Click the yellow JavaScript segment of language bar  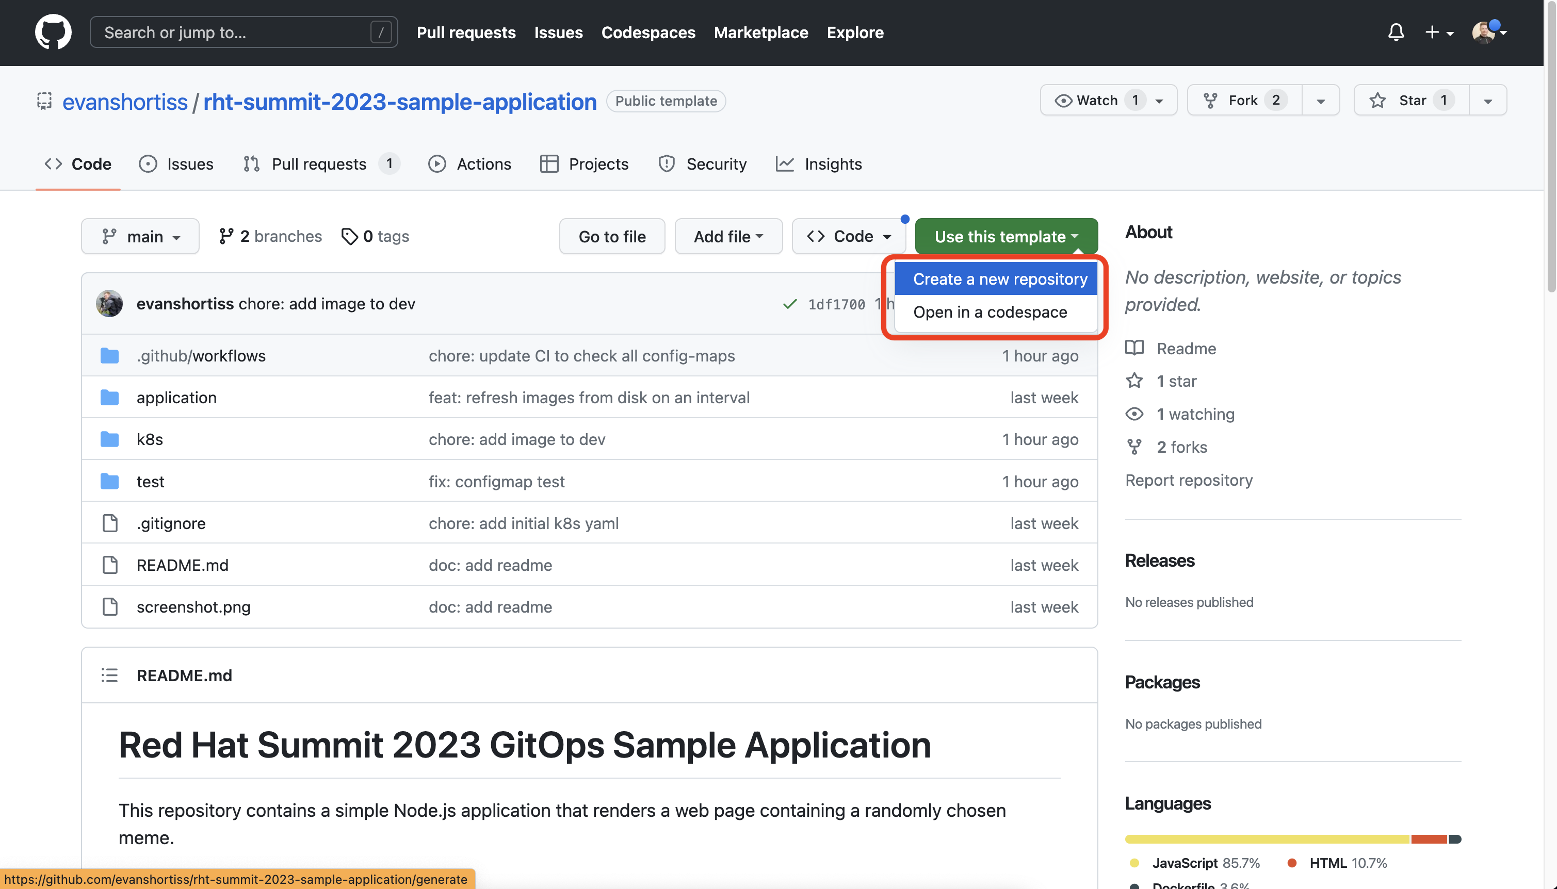pos(1268,839)
